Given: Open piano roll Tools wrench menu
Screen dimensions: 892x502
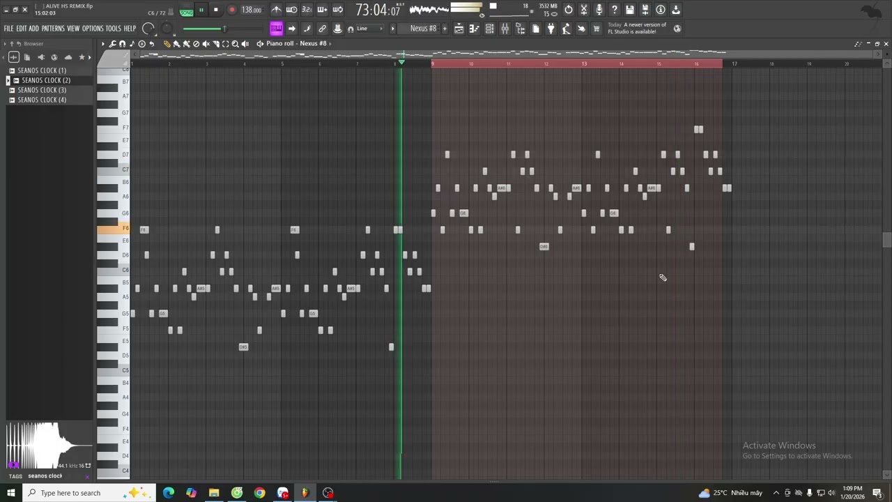Looking at the screenshot, I should [112, 43].
